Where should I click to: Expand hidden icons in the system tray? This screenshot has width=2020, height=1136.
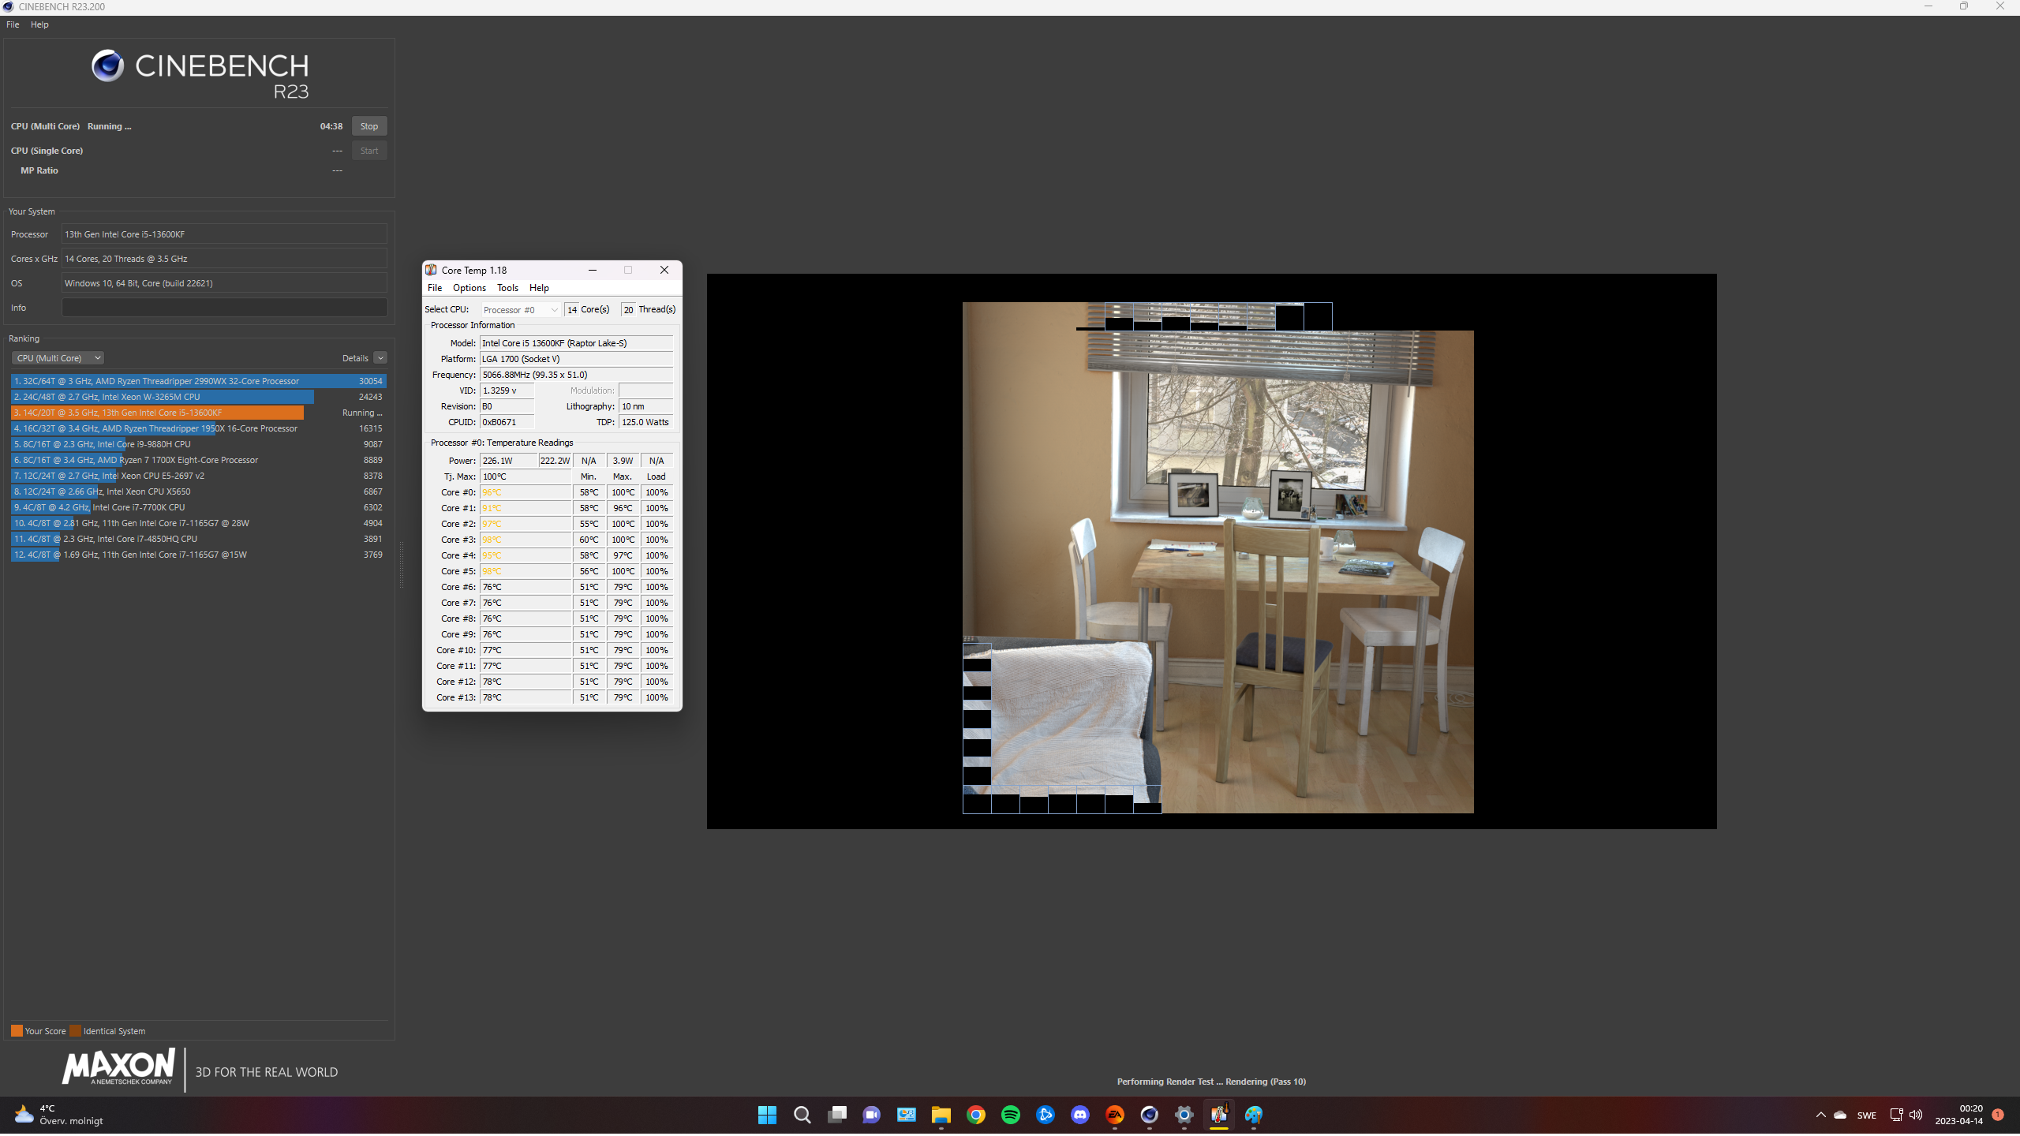point(1821,1115)
